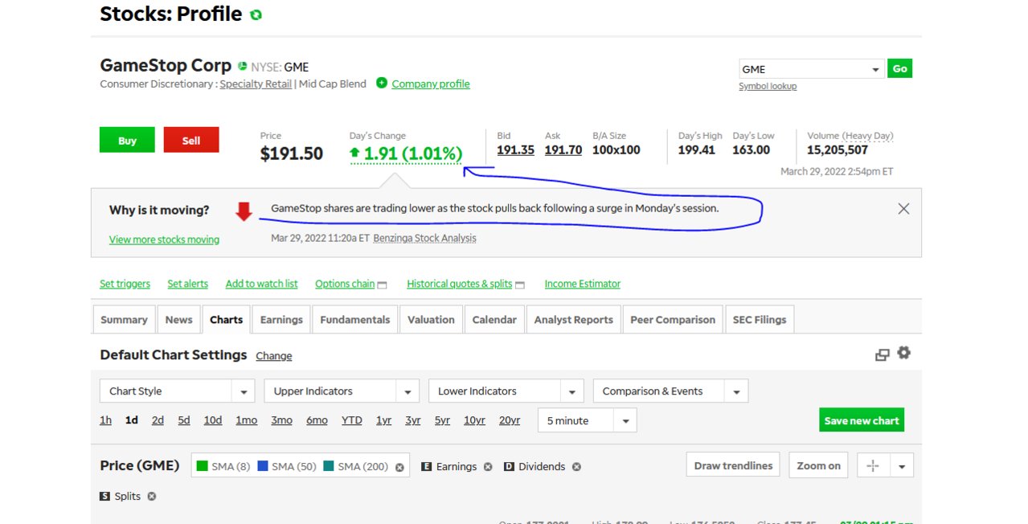Image resolution: width=1028 pixels, height=524 pixels.
Task: Close the Why is it moving panel
Action: click(903, 209)
